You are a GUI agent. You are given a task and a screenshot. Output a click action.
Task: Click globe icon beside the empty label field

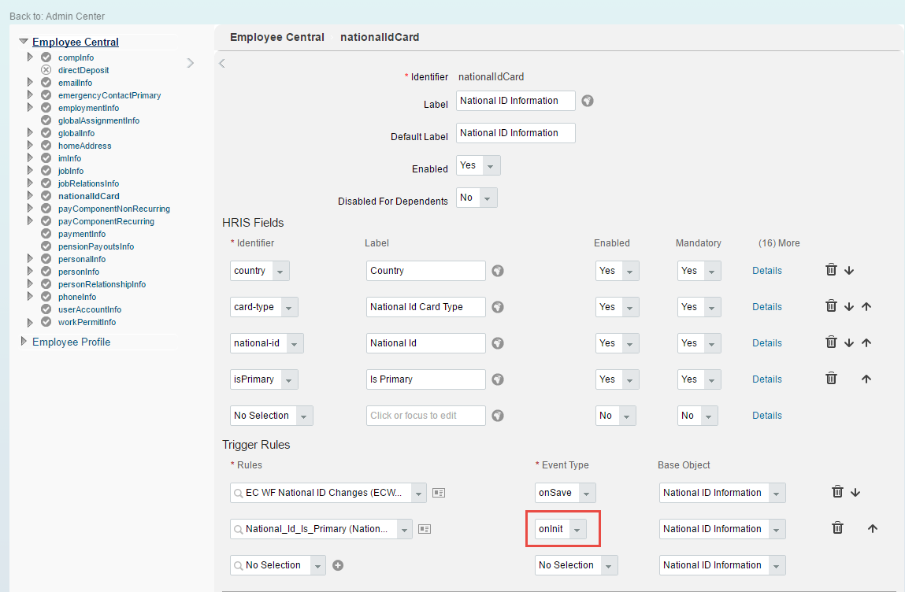coord(498,416)
